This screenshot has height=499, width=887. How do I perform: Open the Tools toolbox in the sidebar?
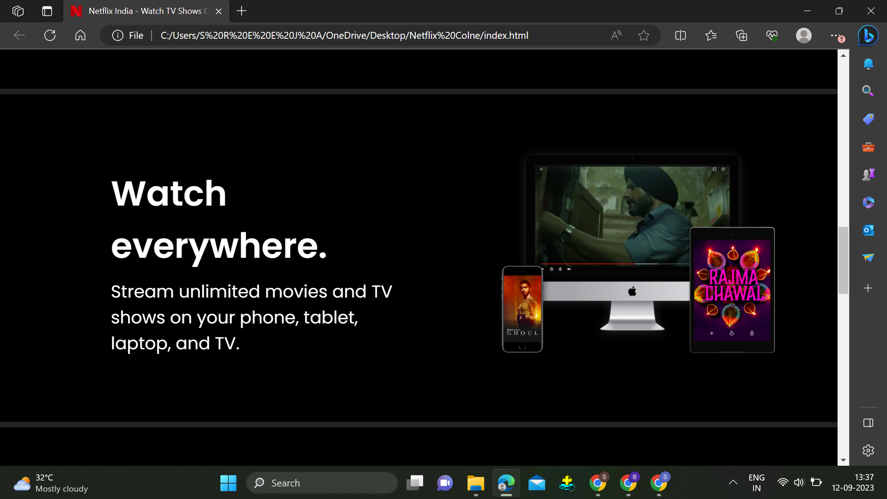click(868, 147)
